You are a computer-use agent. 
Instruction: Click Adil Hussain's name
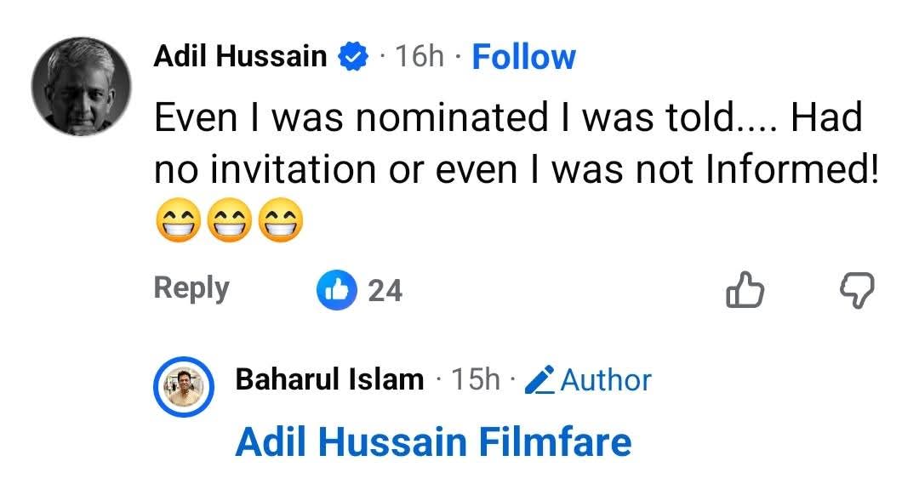click(x=241, y=55)
